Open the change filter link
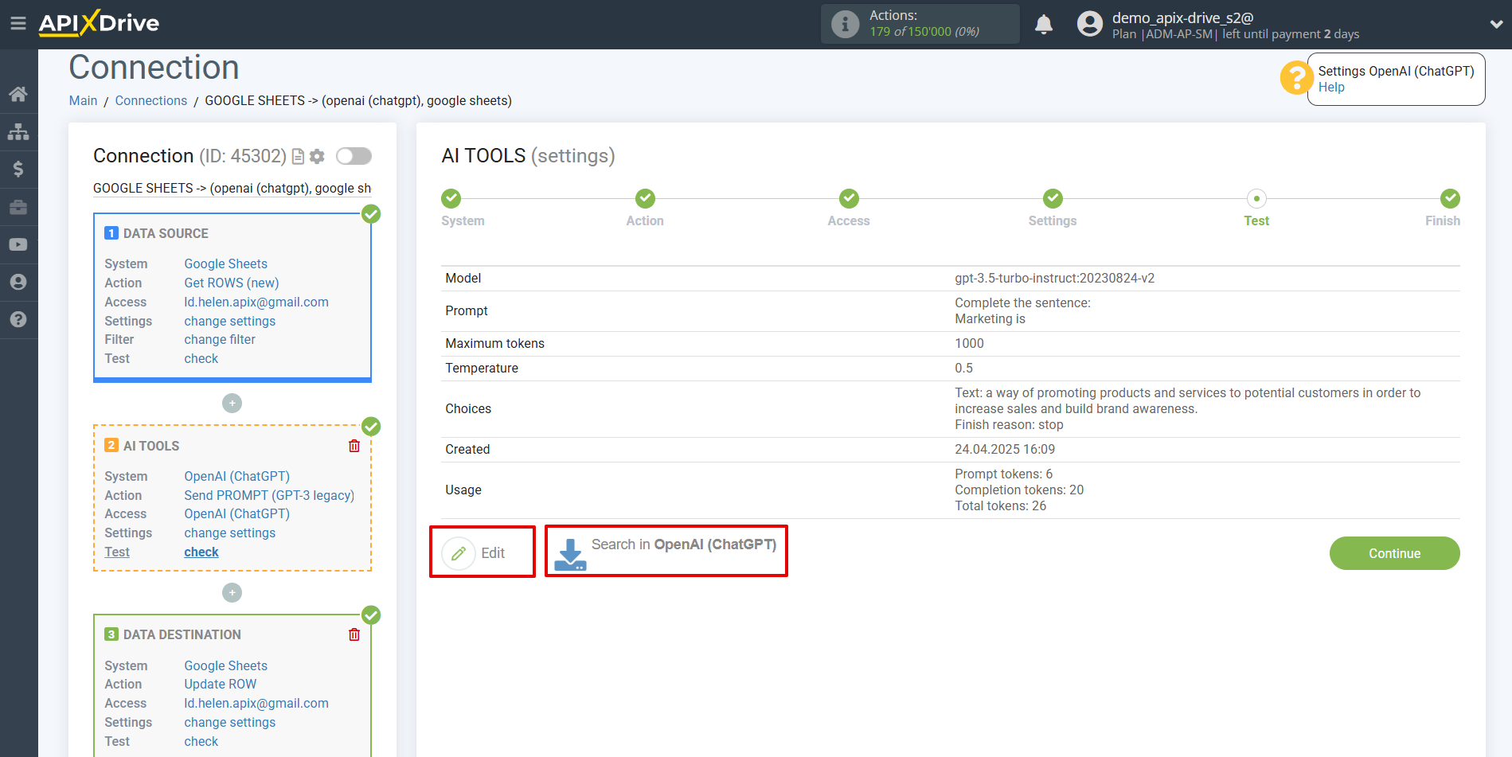 coord(220,339)
